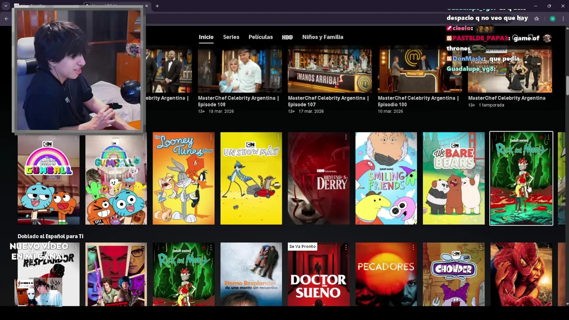Open MasterChef Celebrity Argentina series thumbnail, 1 temporada
Viewport: 569px width, 320px height.
(x=510, y=71)
